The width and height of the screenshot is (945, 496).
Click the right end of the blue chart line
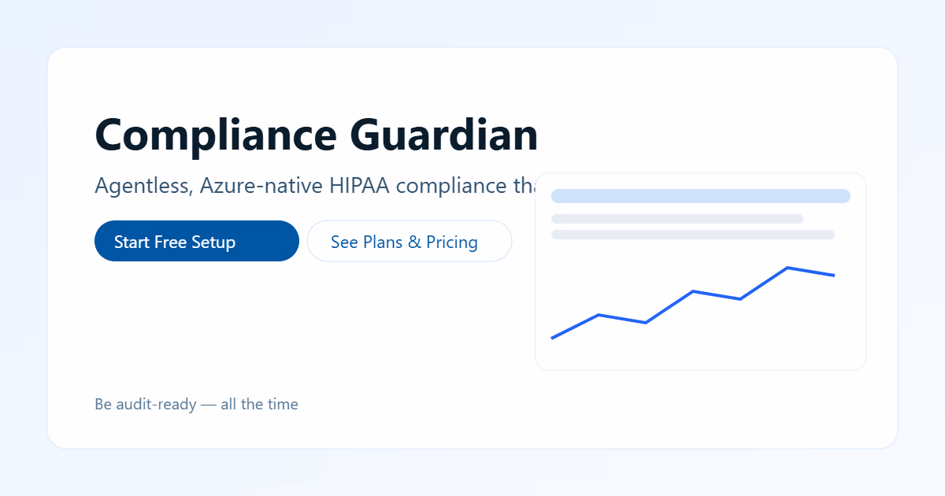click(x=833, y=276)
